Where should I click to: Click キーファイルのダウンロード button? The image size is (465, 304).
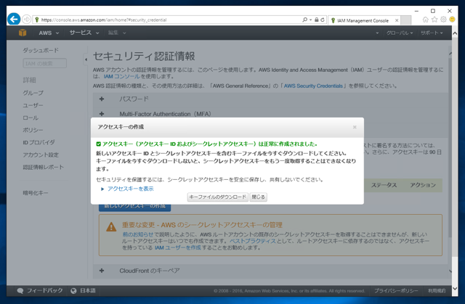pyautogui.click(x=218, y=197)
